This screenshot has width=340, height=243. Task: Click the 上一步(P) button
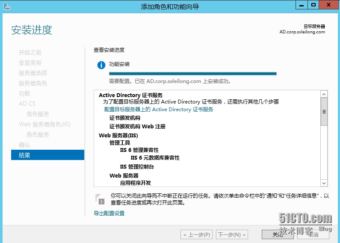point(196,234)
